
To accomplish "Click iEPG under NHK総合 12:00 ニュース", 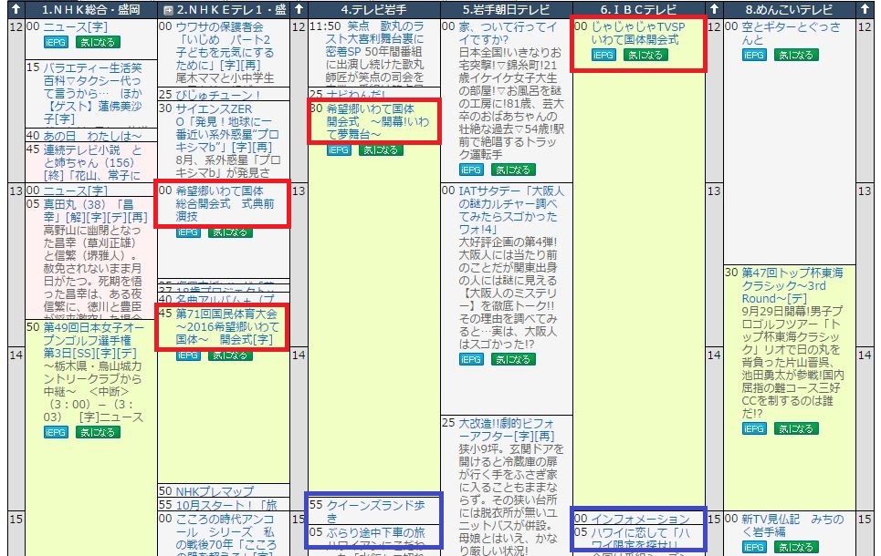I will click(x=55, y=42).
